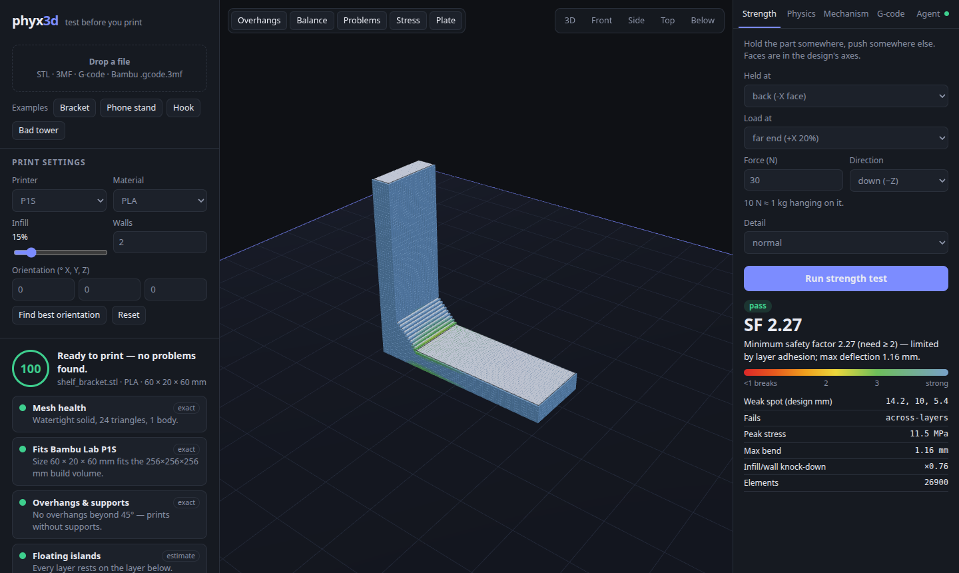Switch to 3D view
959x573 pixels.
pyautogui.click(x=569, y=21)
